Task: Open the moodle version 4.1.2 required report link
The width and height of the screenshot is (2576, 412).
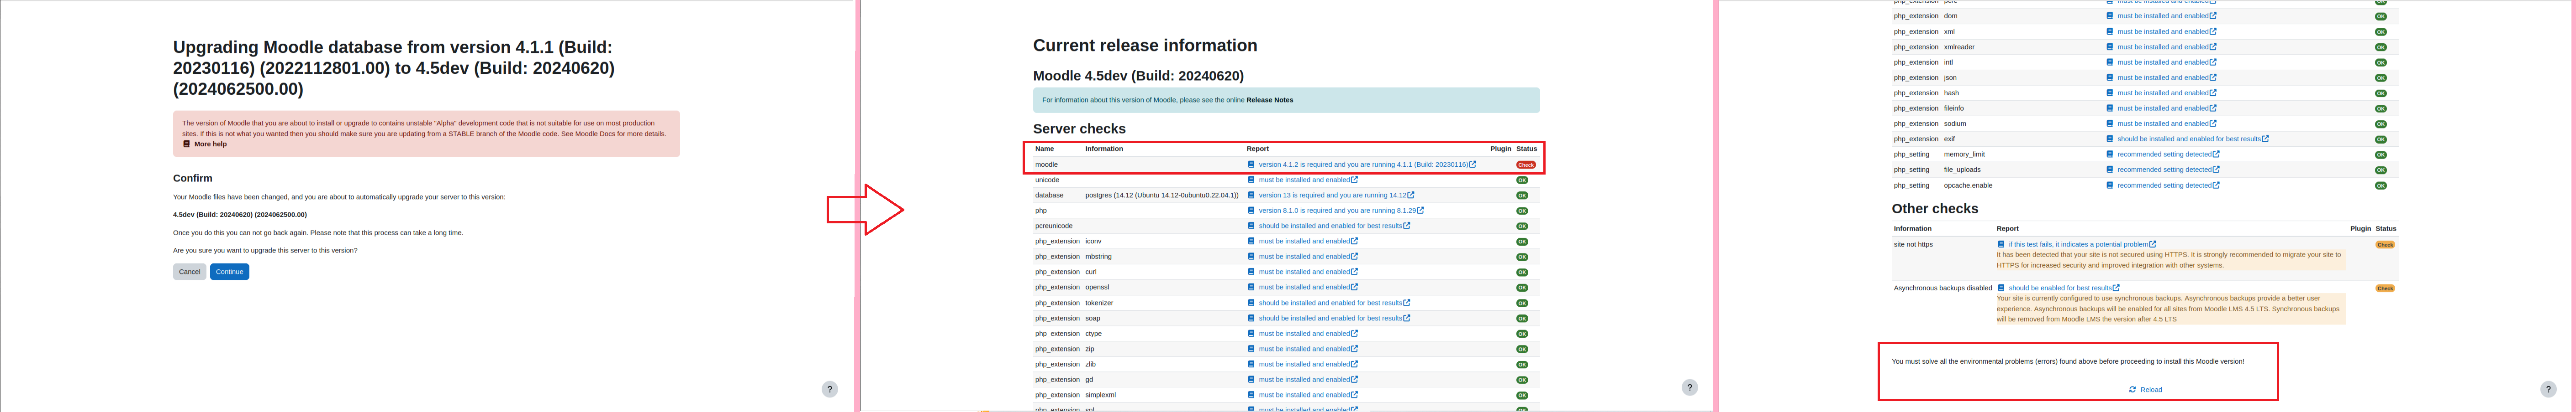Action: (x=1363, y=165)
